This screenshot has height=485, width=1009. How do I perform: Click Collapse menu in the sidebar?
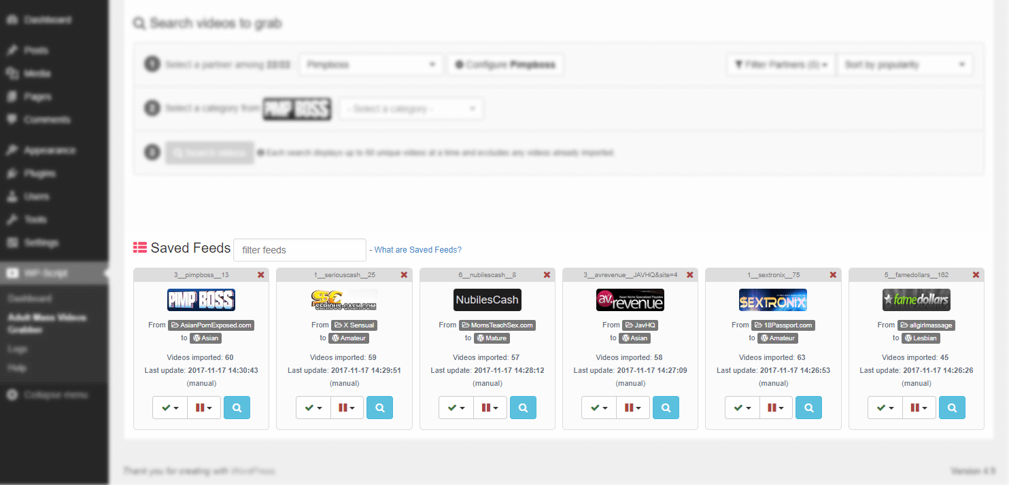click(54, 395)
